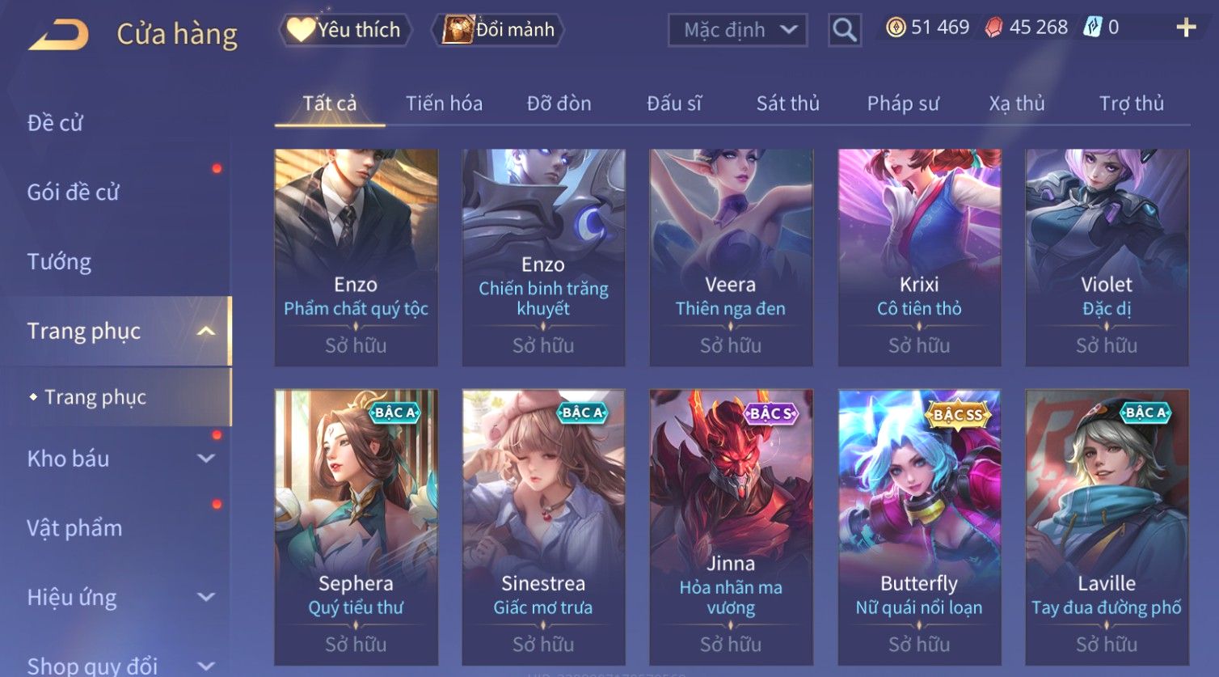Select the Veera Thiên nga đen skin
1219x677 pixels.
tap(731, 257)
